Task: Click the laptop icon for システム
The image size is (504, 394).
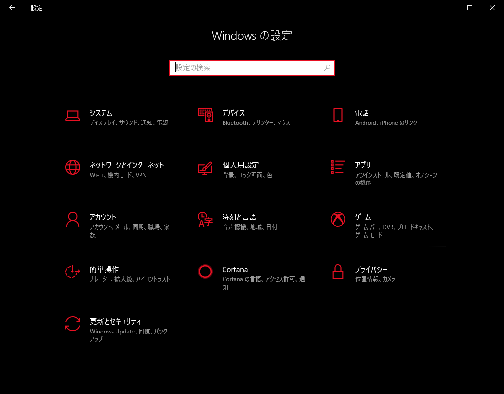Action: pos(73,115)
